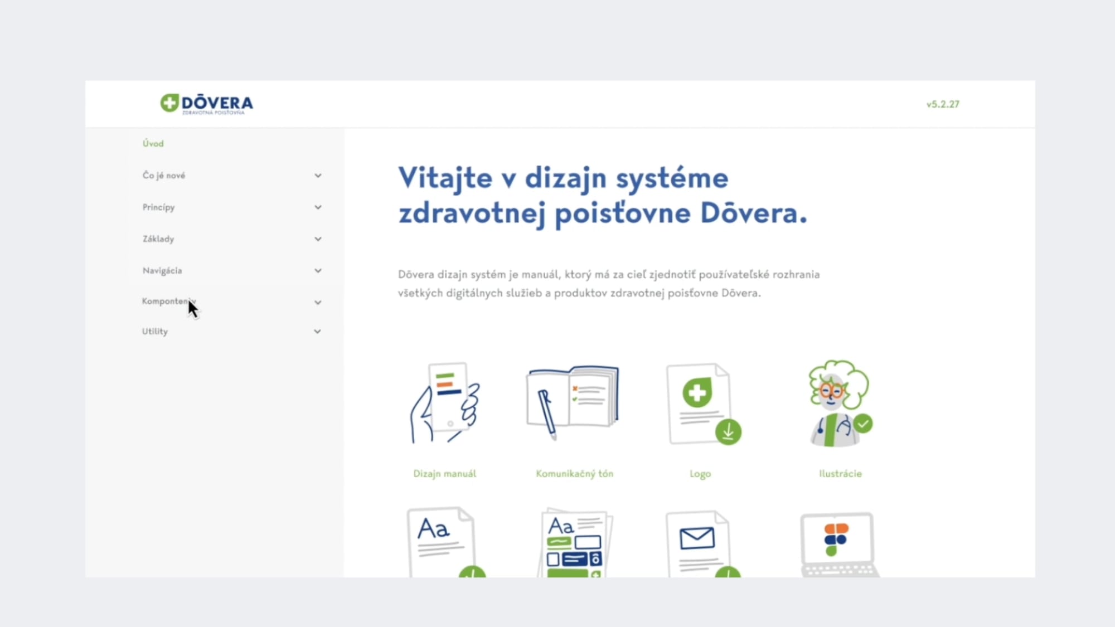Screen dimensions: 1115x627
Task: Open the Dizajn manuál phone illustration
Action: pyautogui.click(x=445, y=403)
